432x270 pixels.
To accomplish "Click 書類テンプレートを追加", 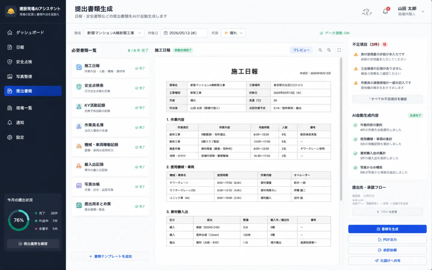I will [110, 257].
